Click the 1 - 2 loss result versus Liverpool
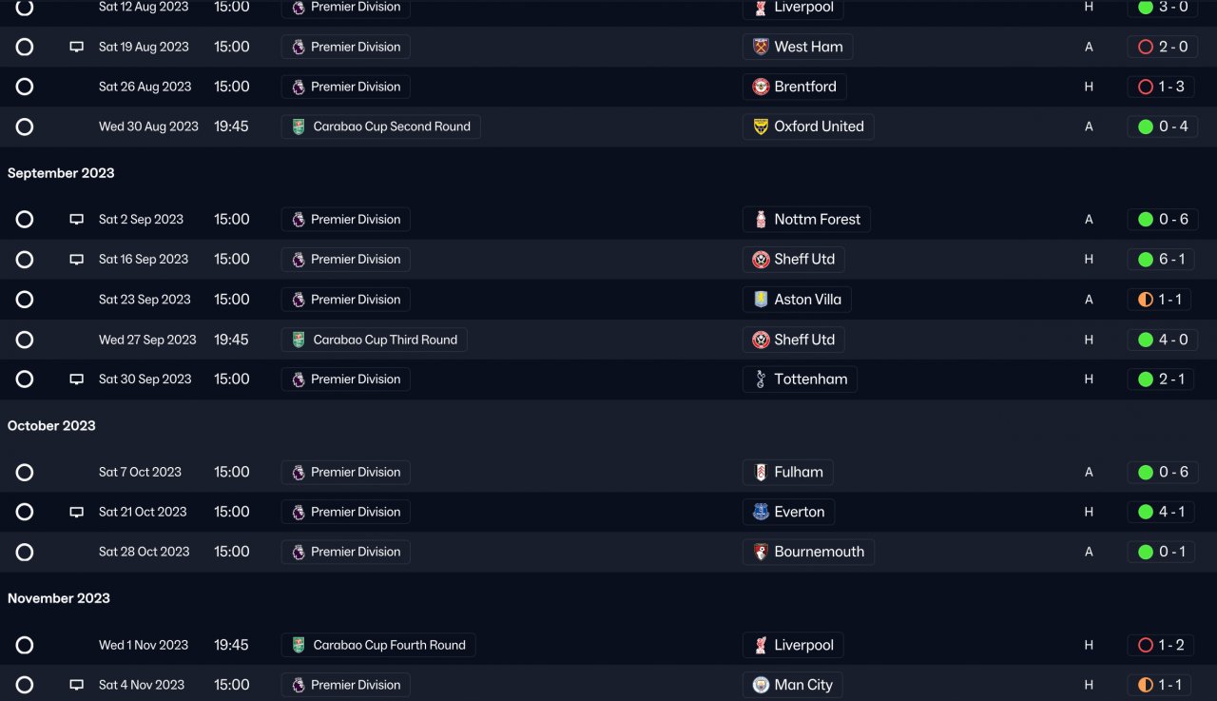 [x=1162, y=645]
